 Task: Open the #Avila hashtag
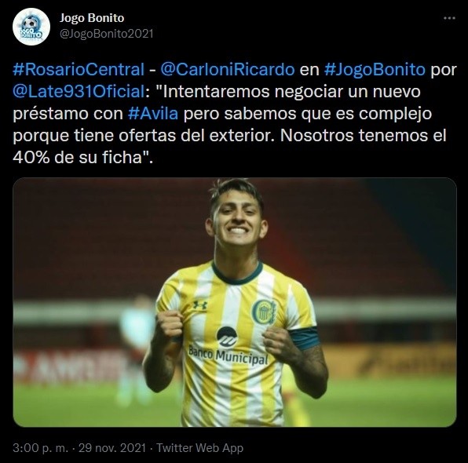153,113
